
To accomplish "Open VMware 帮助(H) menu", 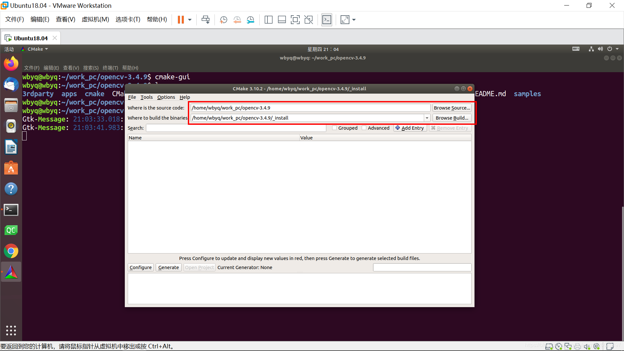I will click(157, 19).
